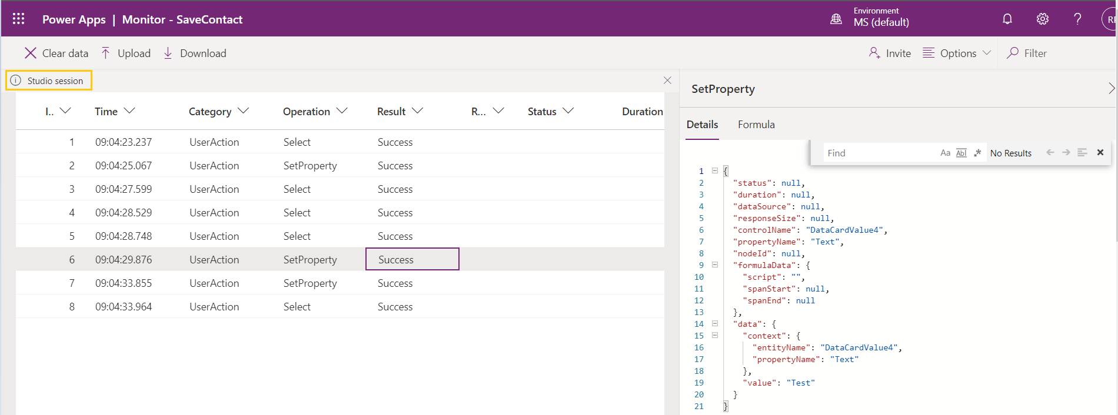
Task: Select row 2 SetProperty operation
Action: point(310,166)
